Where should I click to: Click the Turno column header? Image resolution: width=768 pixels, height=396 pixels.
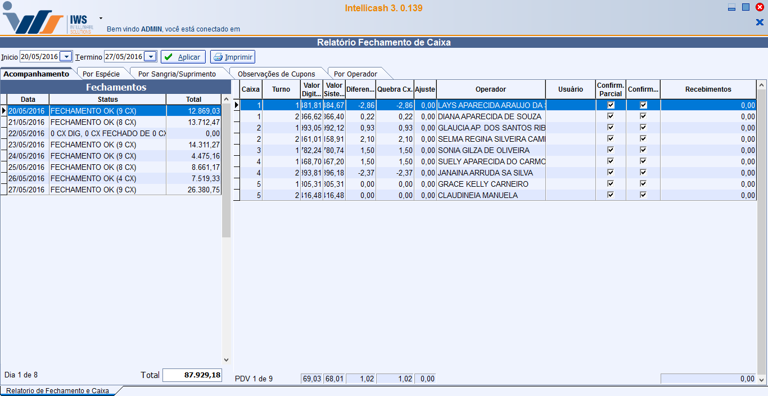coord(281,89)
